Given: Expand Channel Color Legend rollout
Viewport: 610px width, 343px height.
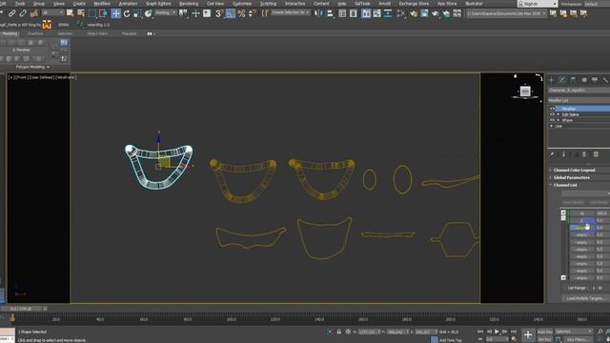Looking at the screenshot, I should pyautogui.click(x=574, y=170).
